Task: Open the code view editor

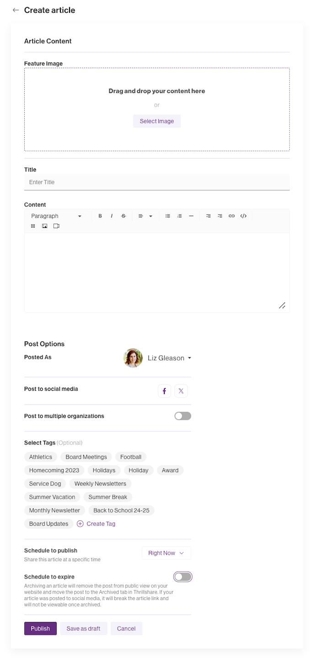Action: point(243,216)
